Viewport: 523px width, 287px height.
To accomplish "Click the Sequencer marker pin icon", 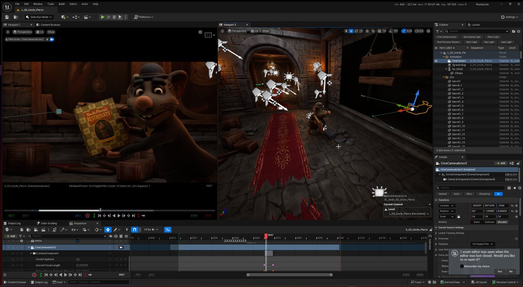I will point(127,229).
